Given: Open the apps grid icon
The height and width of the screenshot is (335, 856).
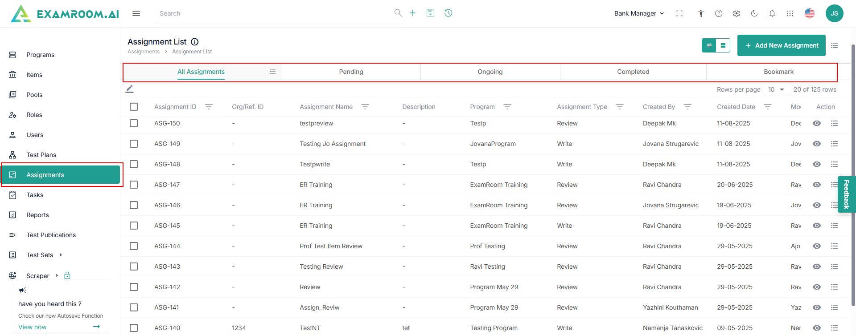Looking at the screenshot, I should [x=790, y=13].
